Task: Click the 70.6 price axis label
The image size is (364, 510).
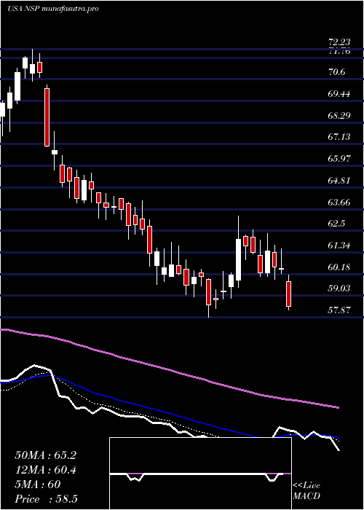Action: tap(337, 72)
